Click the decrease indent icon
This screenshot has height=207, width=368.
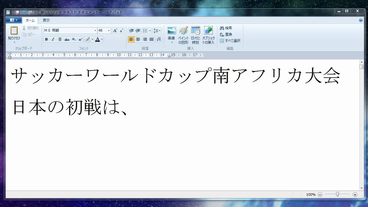tap(131, 30)
